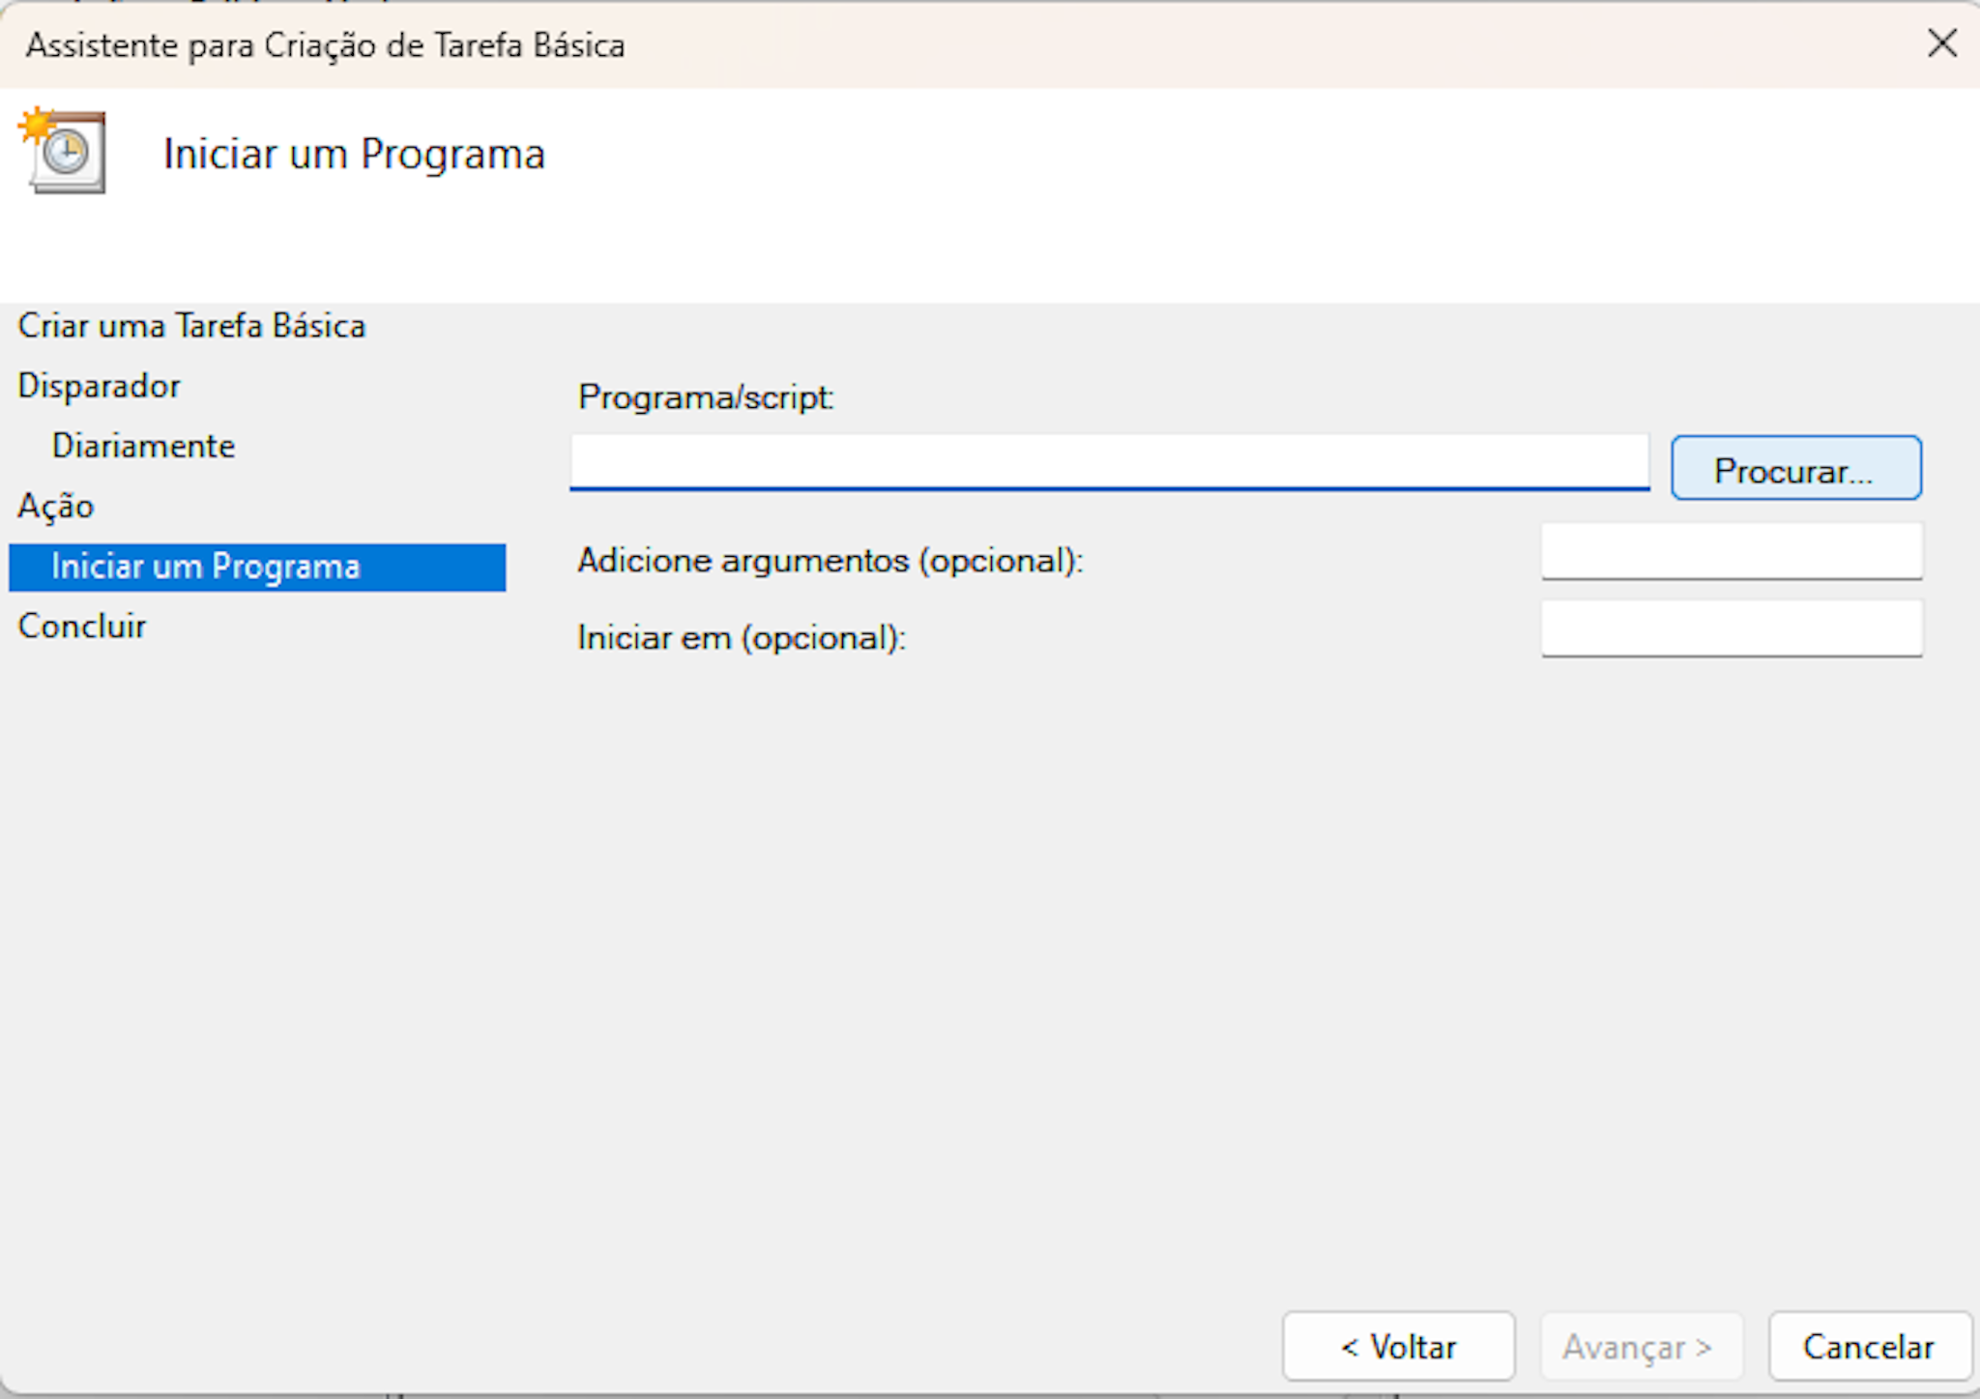This screenshot has width=1980, height=1399.
Task: Click the Voltar button
Action: point(1398,1346)
